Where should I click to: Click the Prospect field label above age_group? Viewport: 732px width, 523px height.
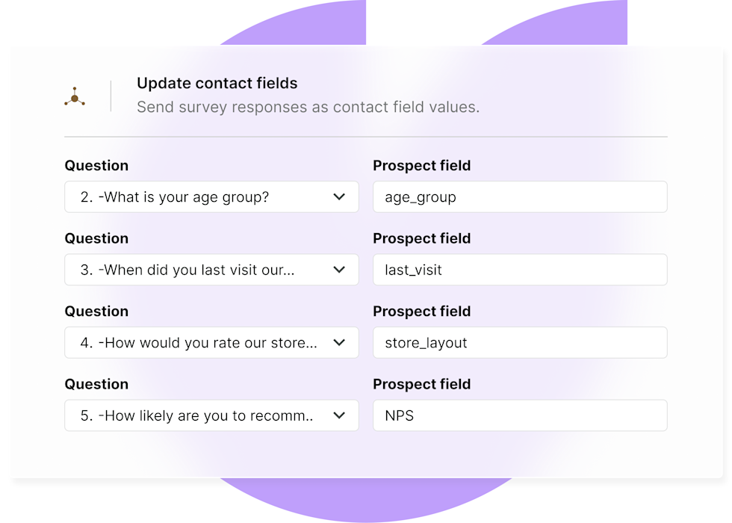(422, 165)
